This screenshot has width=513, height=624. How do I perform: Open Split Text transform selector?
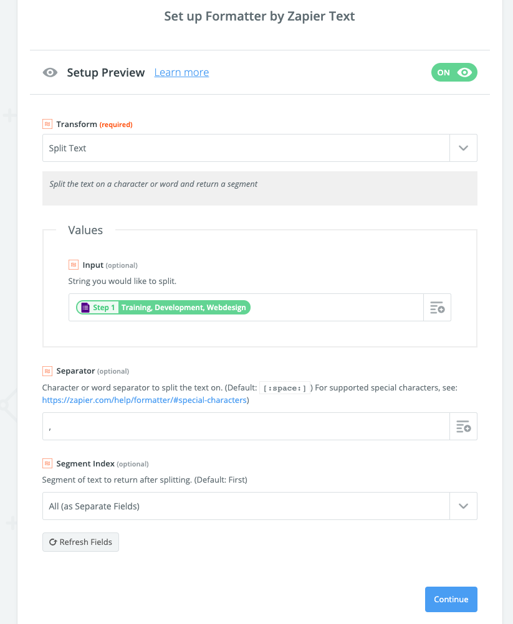(260, 148)
